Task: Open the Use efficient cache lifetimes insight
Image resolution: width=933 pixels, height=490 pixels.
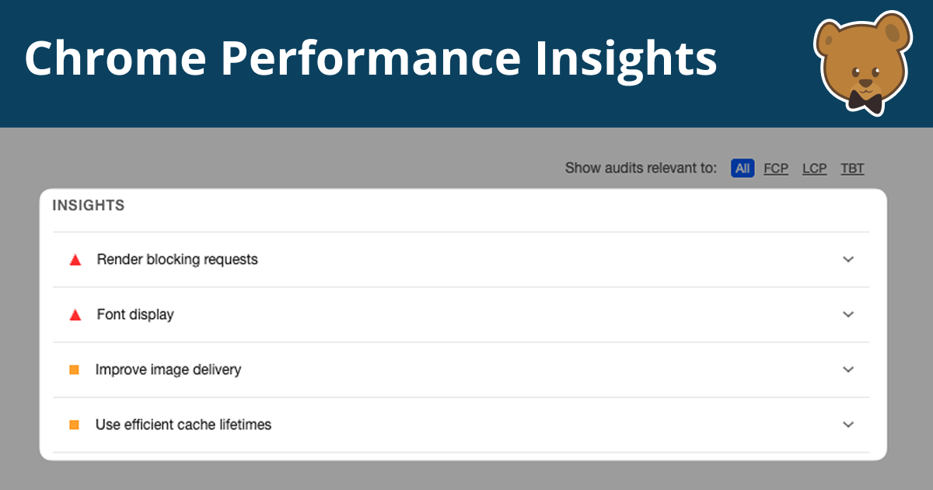Action: click(x=183, y=425)
